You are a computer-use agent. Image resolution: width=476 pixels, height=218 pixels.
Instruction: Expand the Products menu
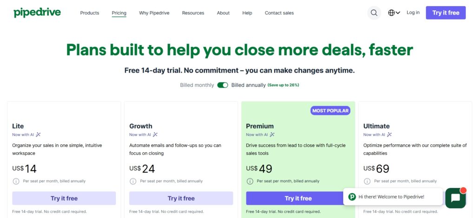coord(90,13)
